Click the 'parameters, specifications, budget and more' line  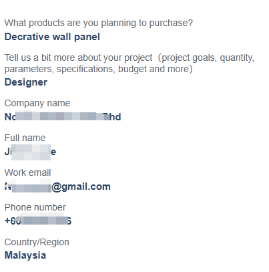pos(99,69)
